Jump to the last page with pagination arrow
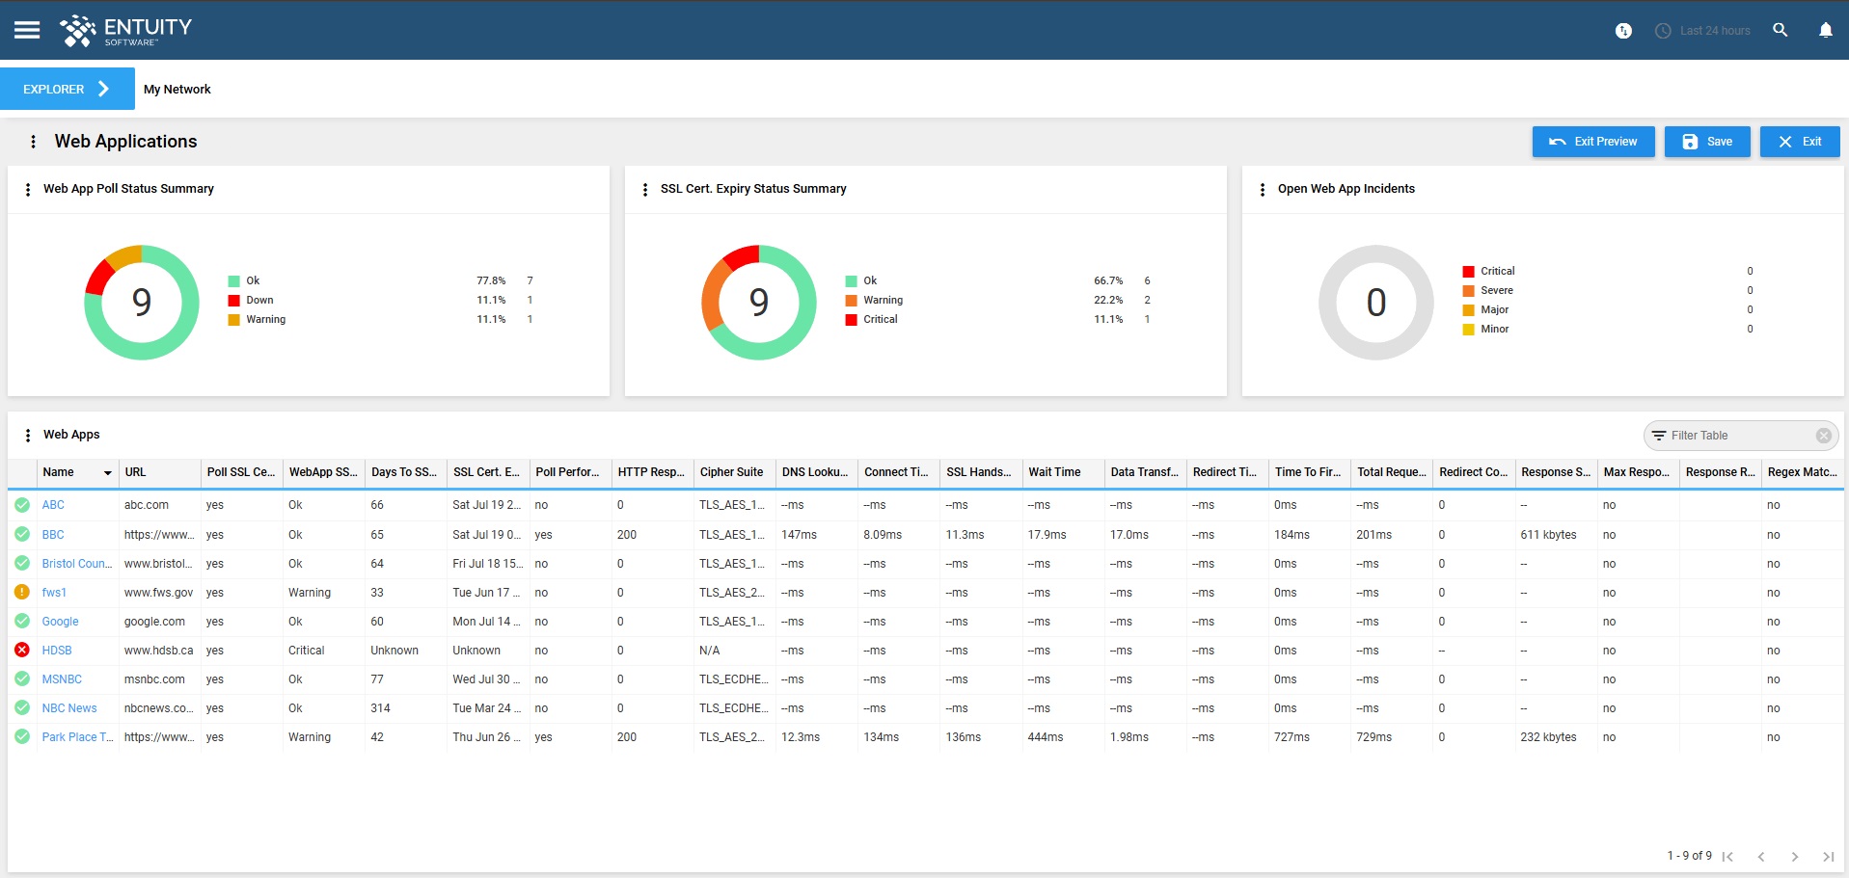Image resolution: width=1849 pixels, height=878 pixels. click(x=1829, y=856)
